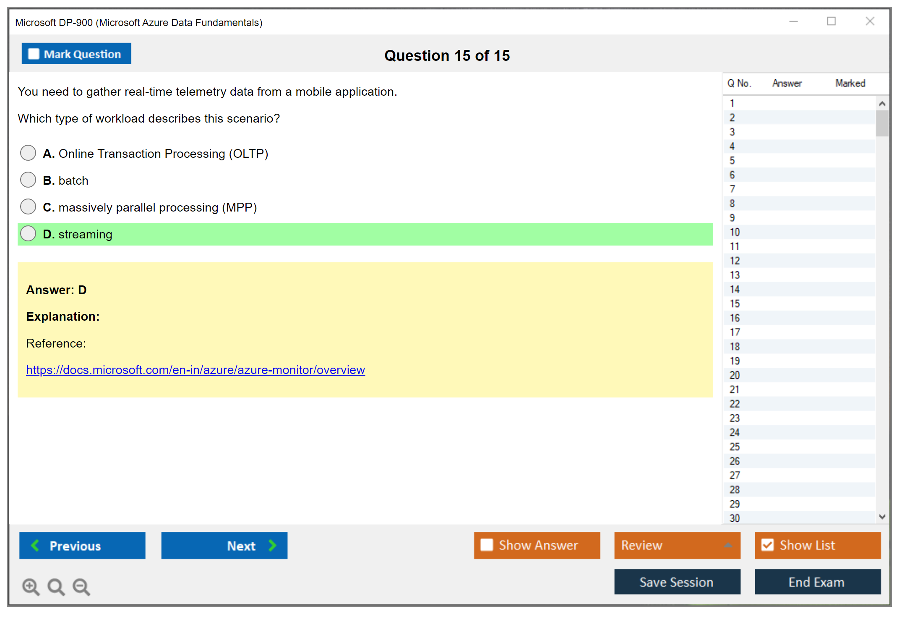Maximize the DP-900 exam window
Screen dimensions: 902x617
coord(831,21)
